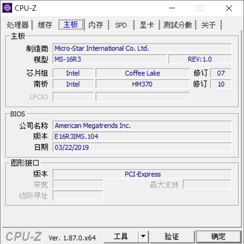
Task: Click BIOS version E16R3IMS.104
Action: click(142, 137)
